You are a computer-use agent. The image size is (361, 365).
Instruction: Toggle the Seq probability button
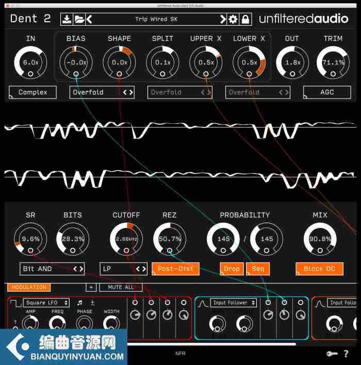point(258,269)
